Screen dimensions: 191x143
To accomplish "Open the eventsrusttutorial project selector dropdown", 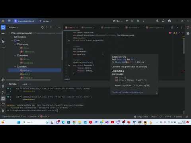I will pos(25,21).
